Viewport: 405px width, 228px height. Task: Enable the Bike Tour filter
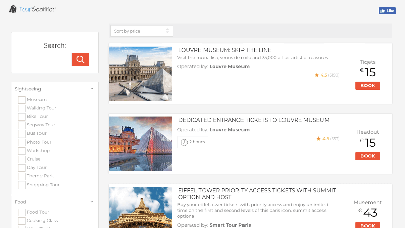[22, 117]
